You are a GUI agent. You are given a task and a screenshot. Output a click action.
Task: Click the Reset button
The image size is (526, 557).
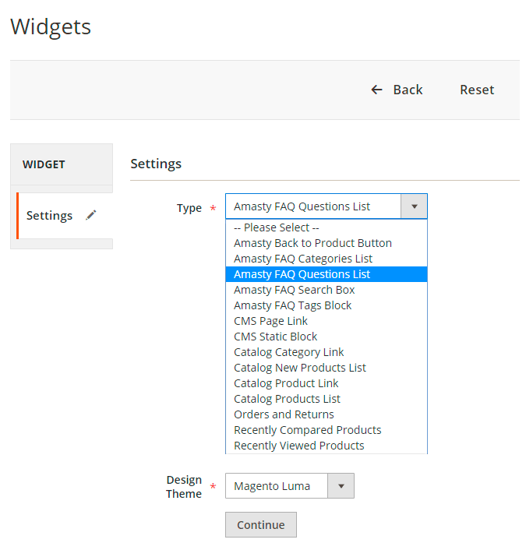477,90
